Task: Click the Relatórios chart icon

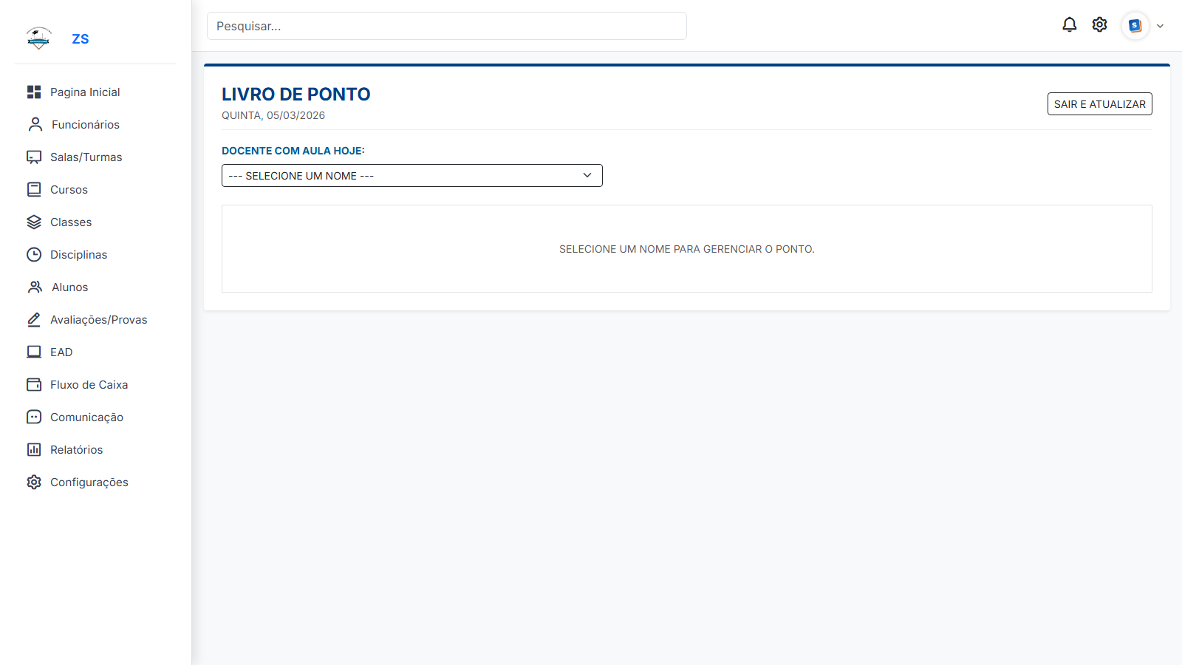Action: tap(34, 450)
